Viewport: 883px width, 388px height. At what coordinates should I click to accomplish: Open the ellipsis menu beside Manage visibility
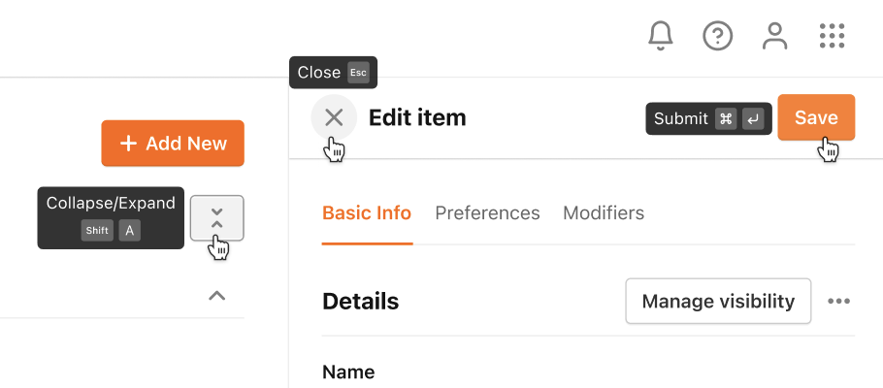838,302
